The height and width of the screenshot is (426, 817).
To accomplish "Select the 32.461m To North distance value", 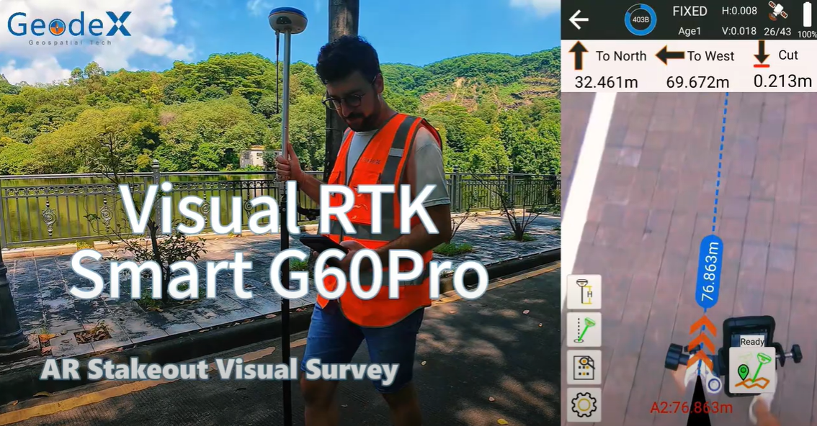I will 605,82.
